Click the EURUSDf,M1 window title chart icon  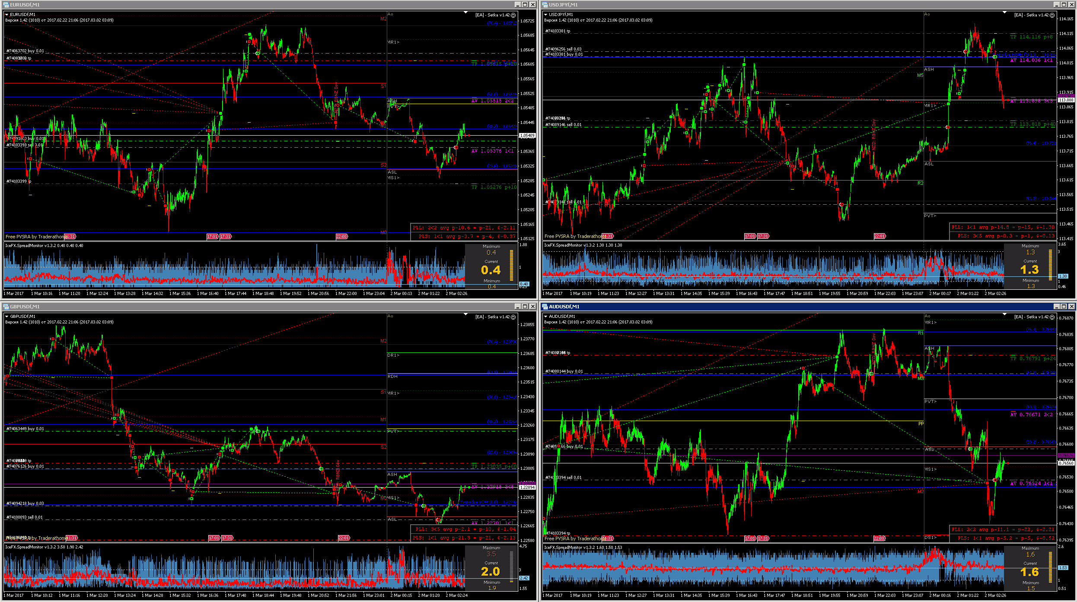click(6, 5)
